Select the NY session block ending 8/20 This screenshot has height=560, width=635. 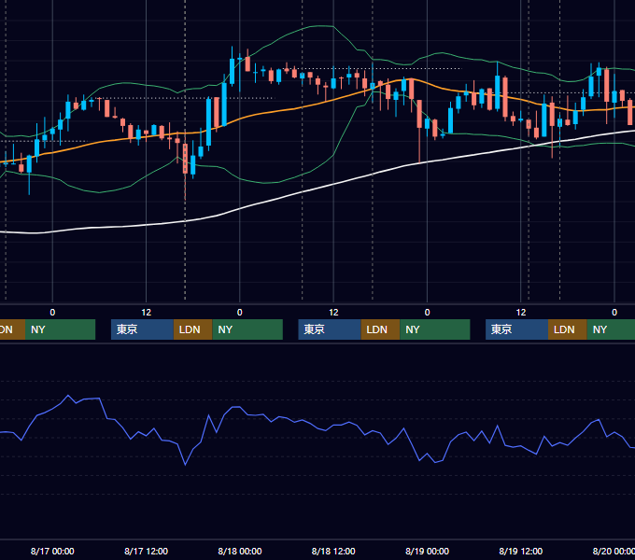click(611, 329)
